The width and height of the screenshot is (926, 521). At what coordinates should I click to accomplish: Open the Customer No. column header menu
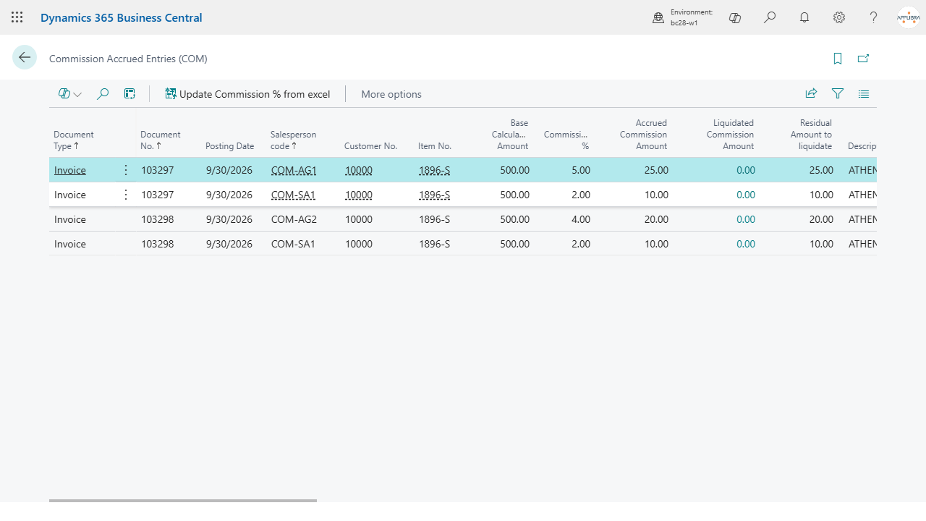(371, 146)
